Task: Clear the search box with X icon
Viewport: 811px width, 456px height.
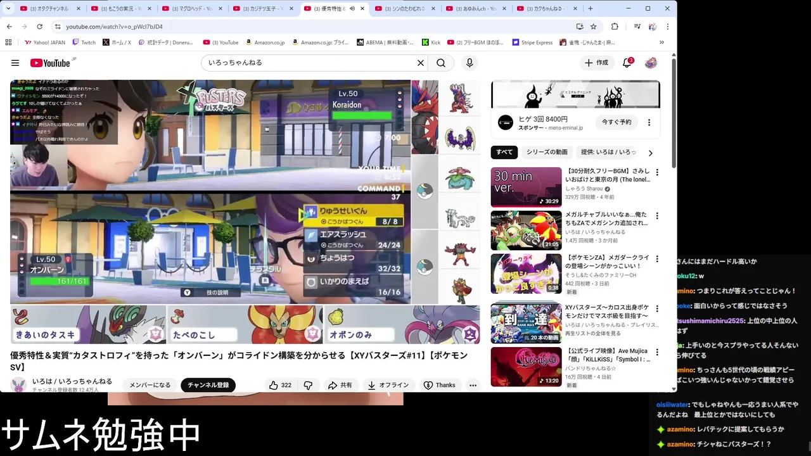Action: (x=420, y=63)
